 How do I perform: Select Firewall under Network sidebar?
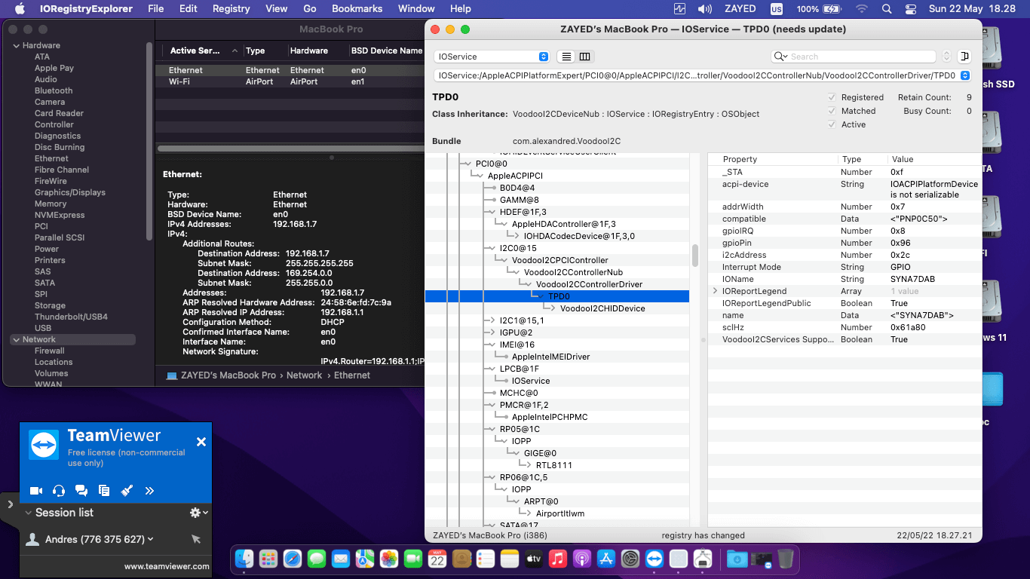pos(50,351)
